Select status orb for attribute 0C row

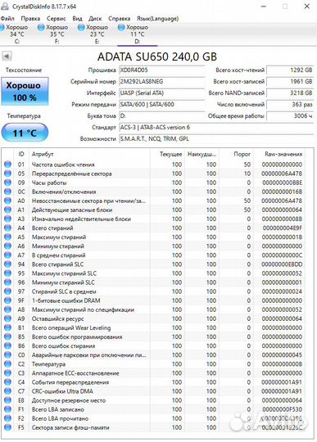pyautogui.click(x=7, y=192)
